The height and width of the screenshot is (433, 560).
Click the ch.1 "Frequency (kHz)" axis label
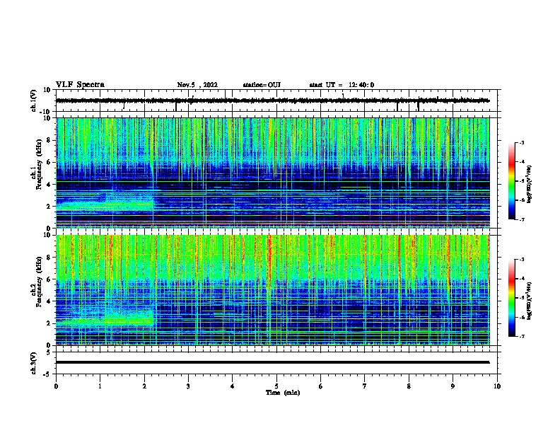(39, 165)
